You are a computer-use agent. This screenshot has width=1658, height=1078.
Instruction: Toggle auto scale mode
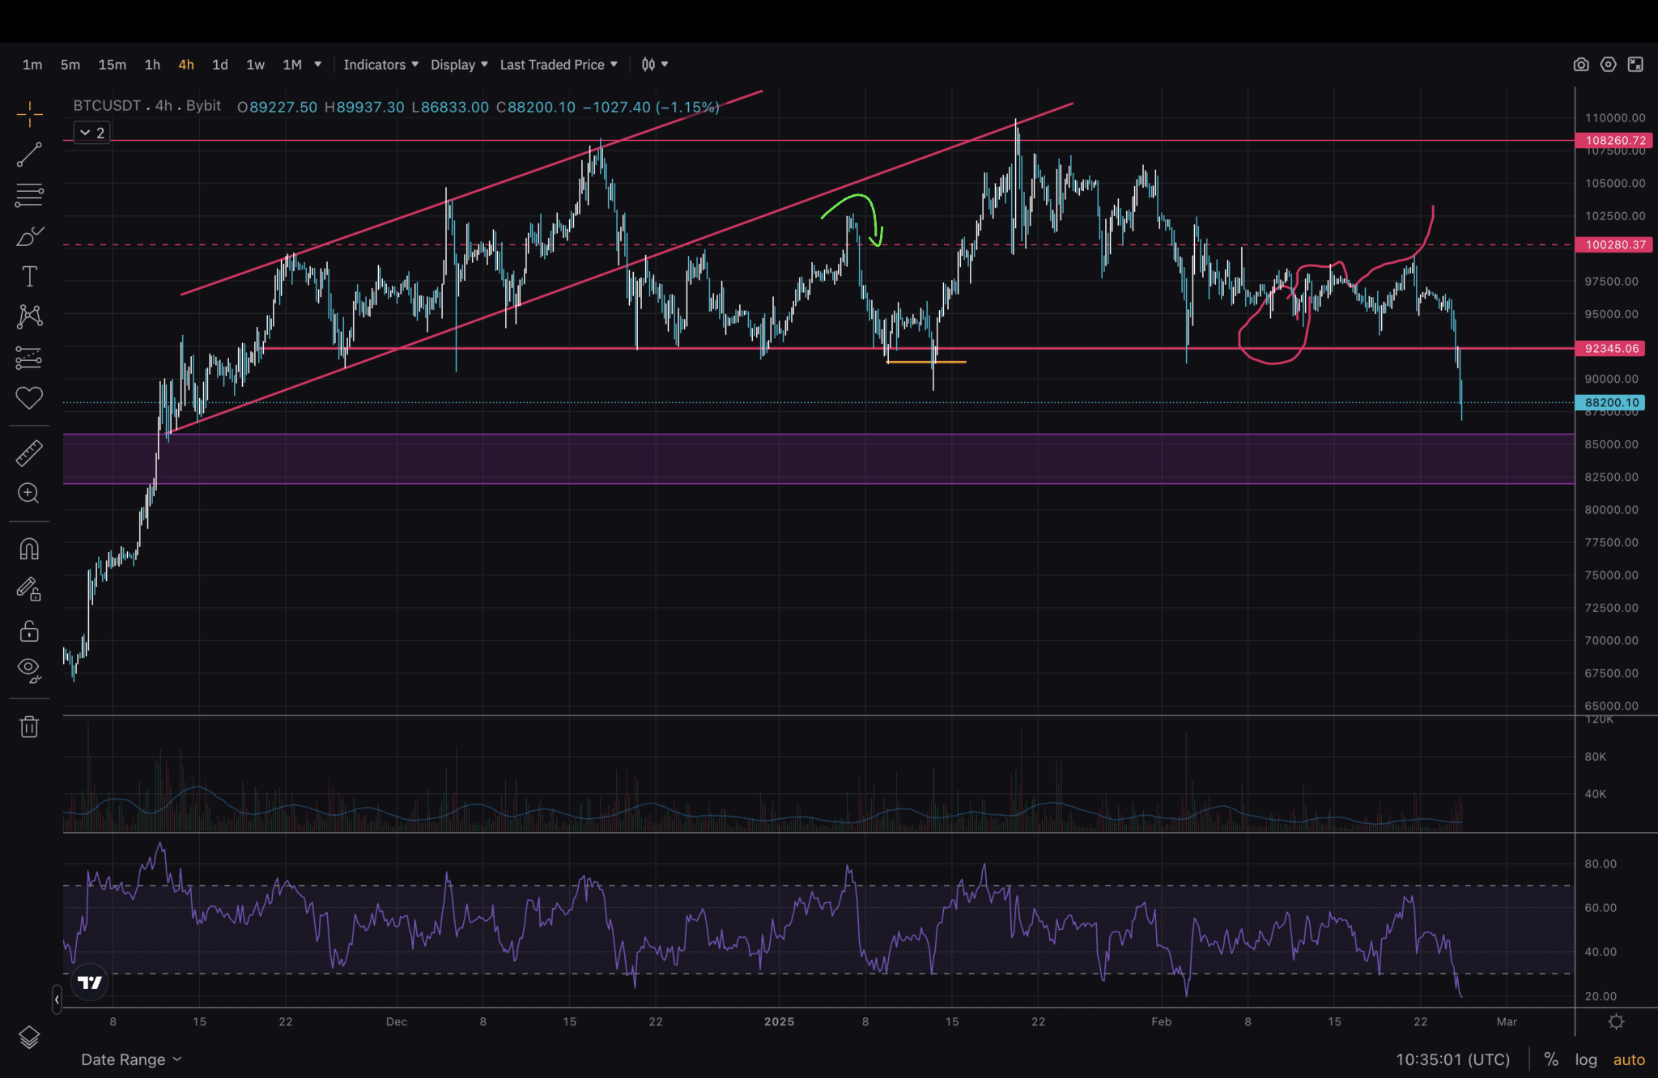(x=1629, y=1059)
